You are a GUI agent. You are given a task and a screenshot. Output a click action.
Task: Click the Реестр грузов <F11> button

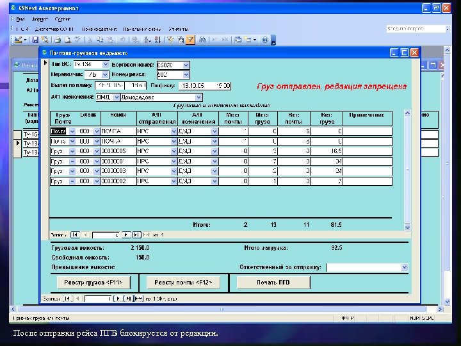(93, 283)
